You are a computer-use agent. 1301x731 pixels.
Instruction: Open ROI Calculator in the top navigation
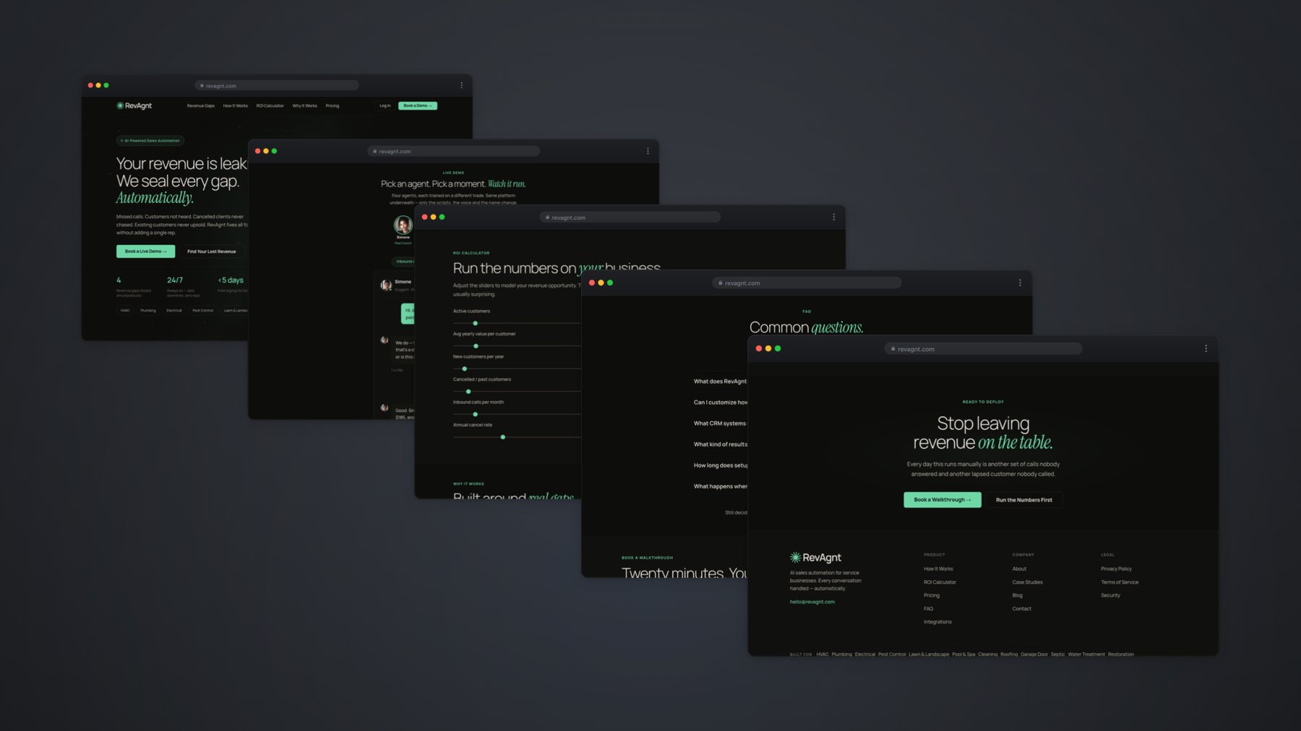(x=270, y=105)
